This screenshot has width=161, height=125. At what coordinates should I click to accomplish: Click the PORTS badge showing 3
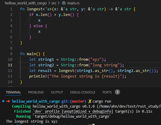117,92
